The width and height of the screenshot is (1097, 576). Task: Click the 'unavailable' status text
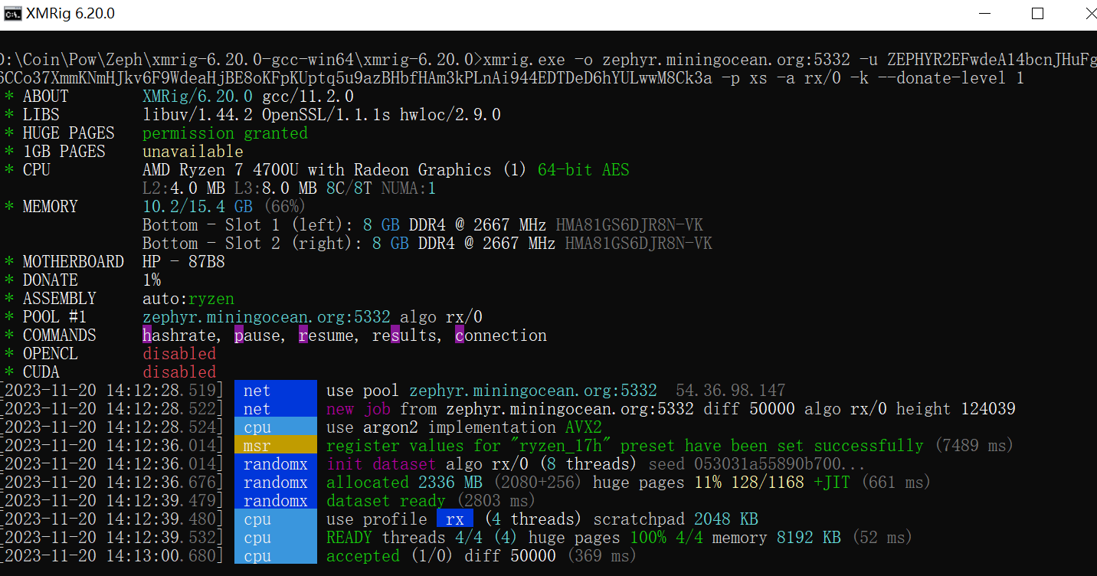(x=193, y=152)
